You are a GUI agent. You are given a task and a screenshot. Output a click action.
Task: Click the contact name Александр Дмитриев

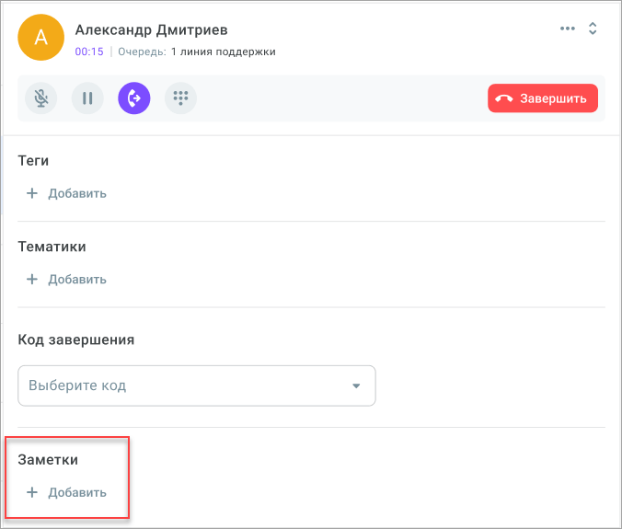152,30
